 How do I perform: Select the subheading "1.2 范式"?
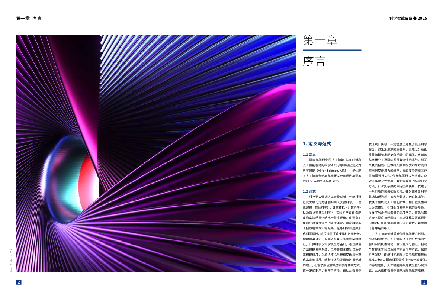309,191
